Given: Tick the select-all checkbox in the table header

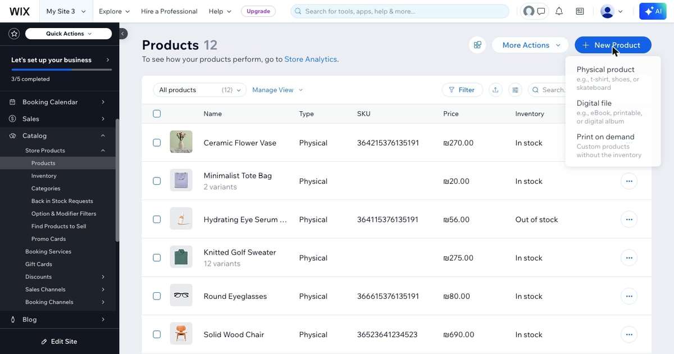Looking at the screenshot, I should pyautogui.click(x=157, y=114).
